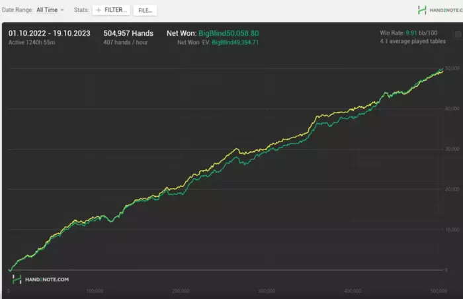Click the arrow beside All Time
463x299 pixels.
(x=62, y=10)
